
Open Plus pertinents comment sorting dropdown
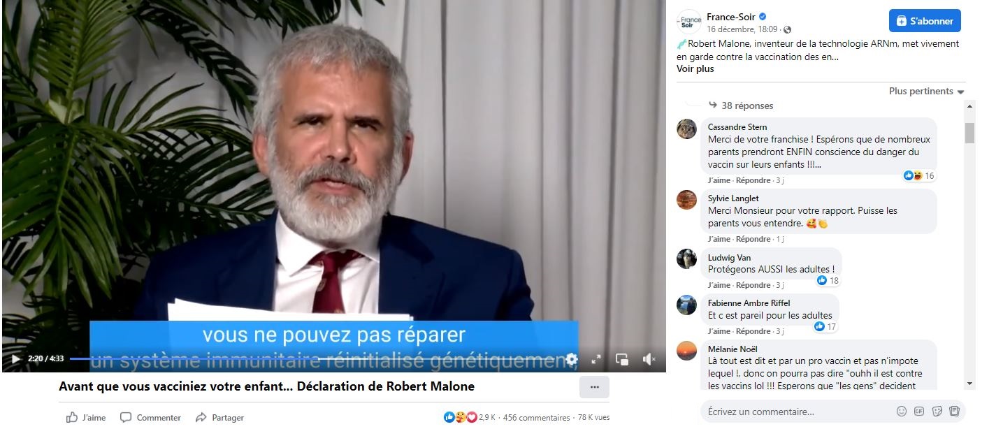coord(926,92)
